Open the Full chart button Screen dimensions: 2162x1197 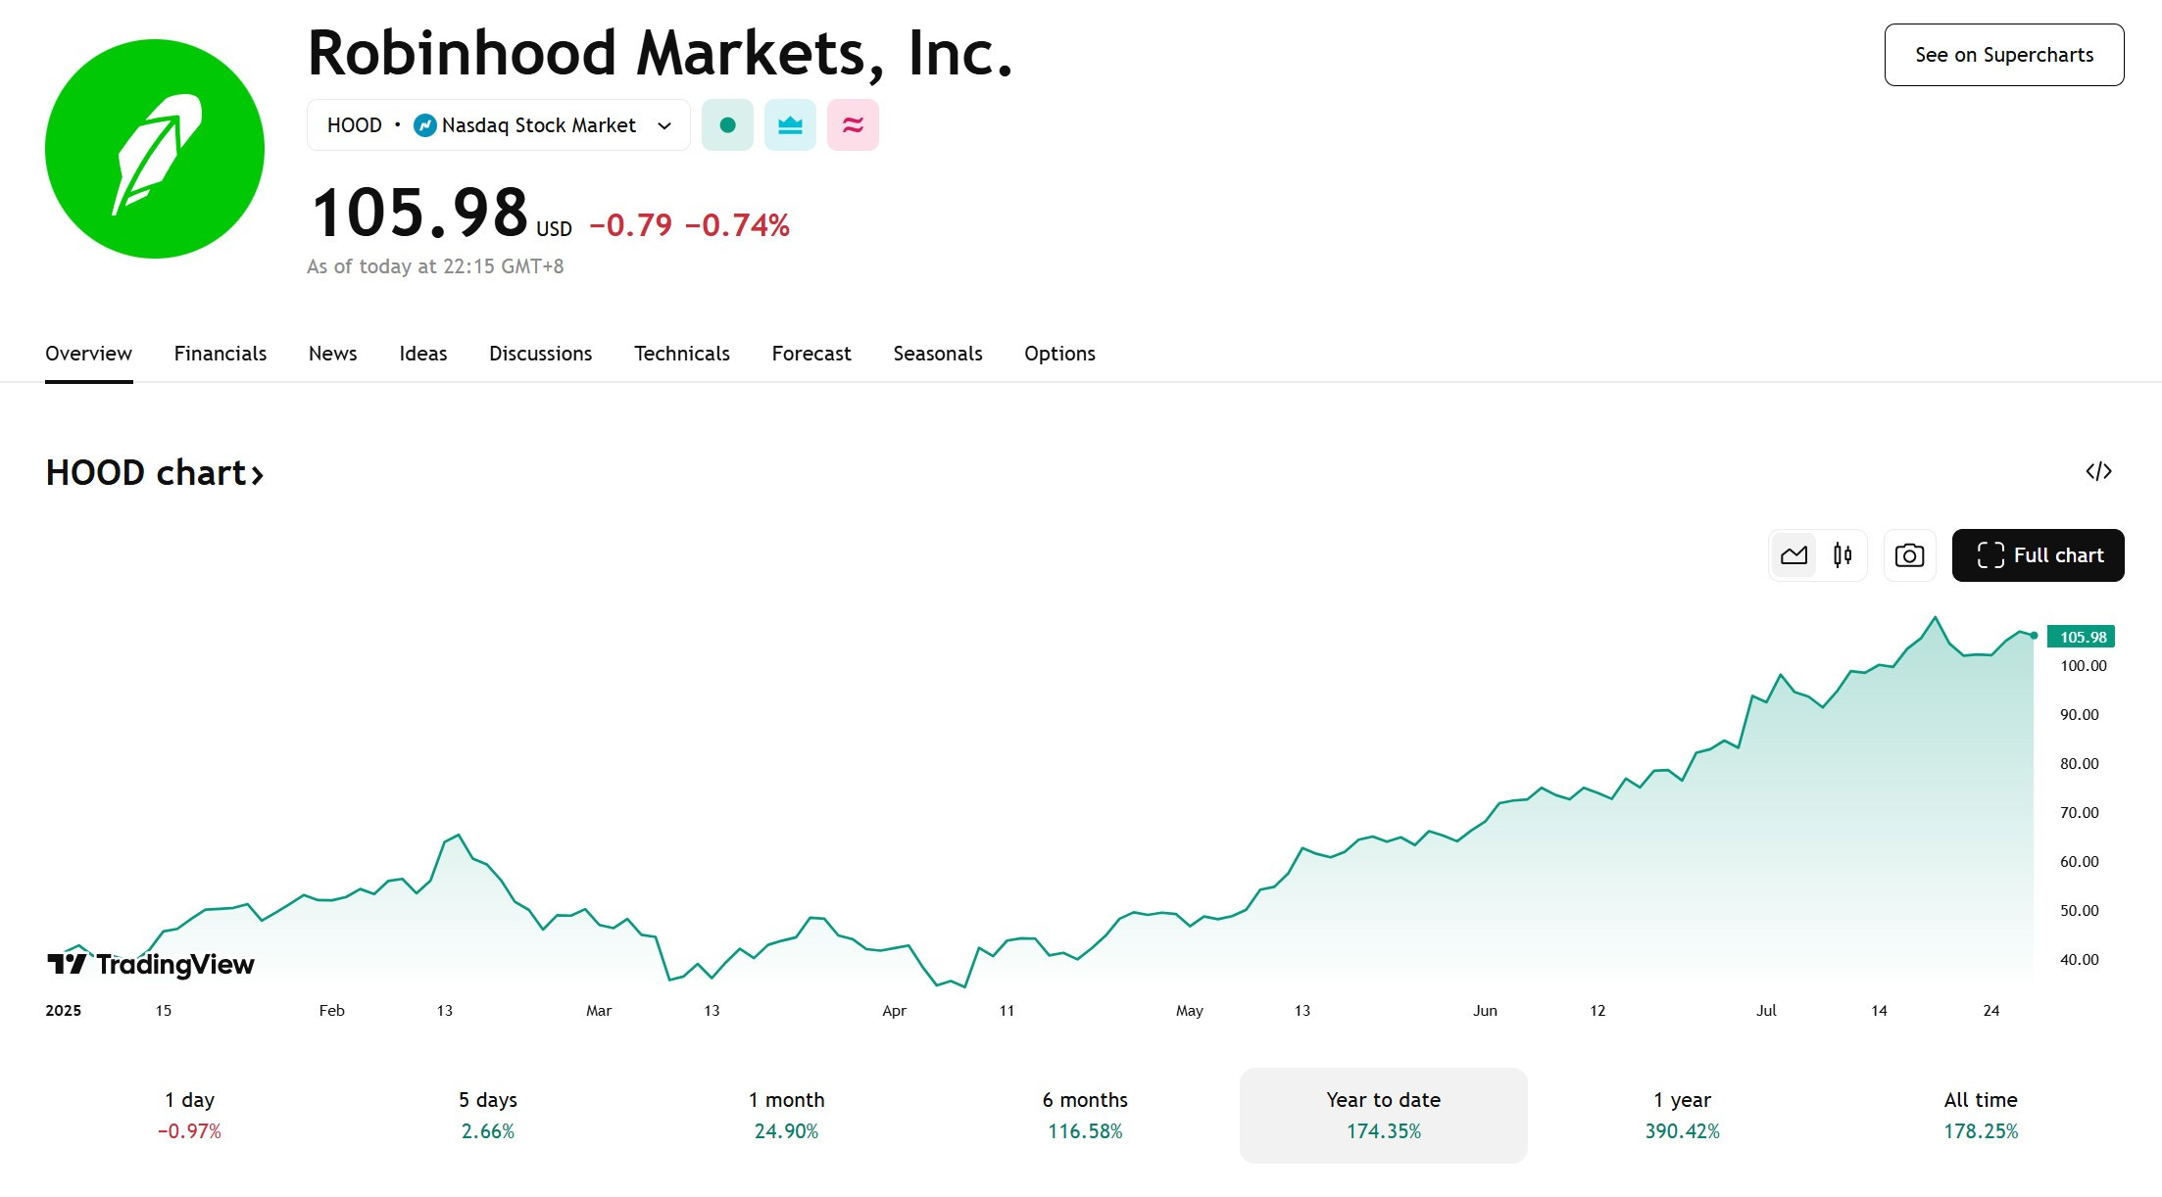pyautogui.click(x=2038, y=555)
